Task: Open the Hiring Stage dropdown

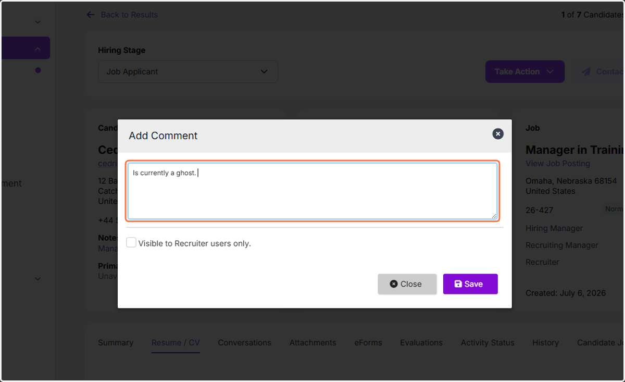Action: click(x=188, y=71)
